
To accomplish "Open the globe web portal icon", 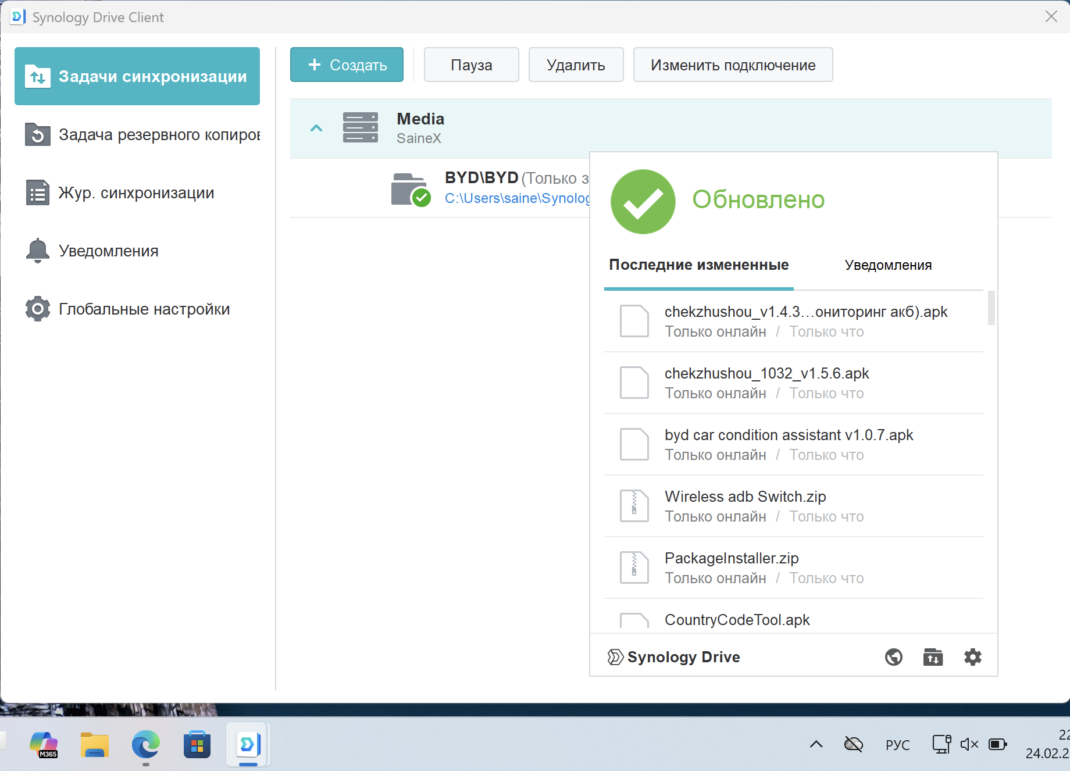I will tap(893, 657).
